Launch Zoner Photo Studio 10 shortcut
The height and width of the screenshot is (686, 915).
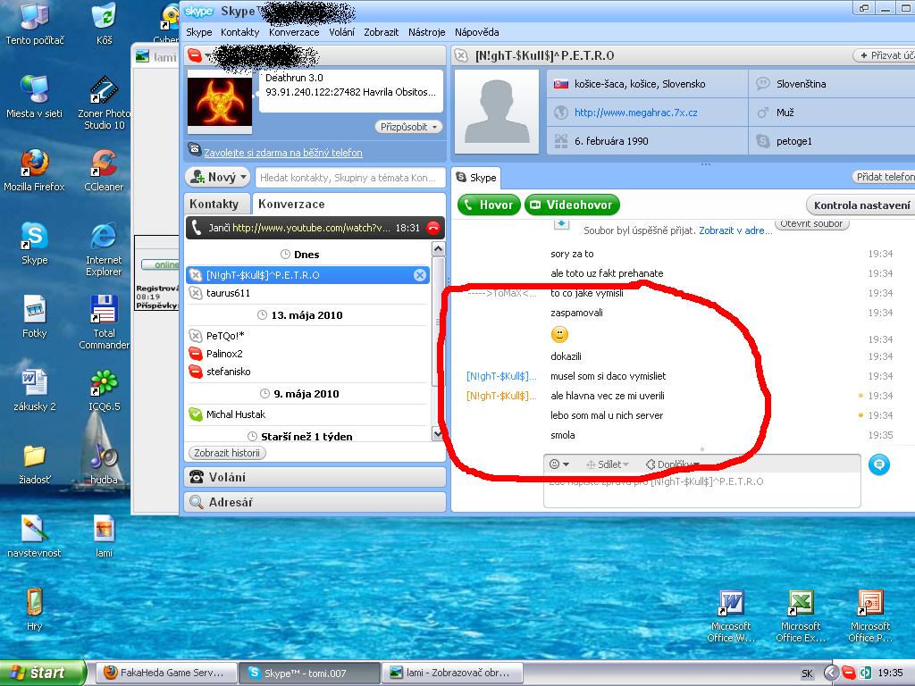(x=104, y=102)
